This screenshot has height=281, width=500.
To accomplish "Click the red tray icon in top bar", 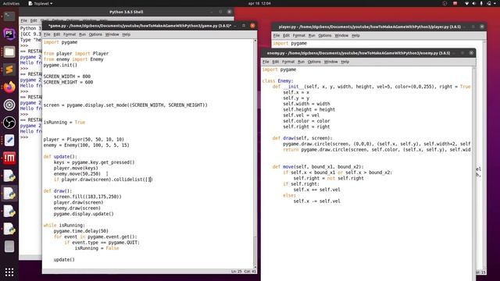I will pos(455,3).
